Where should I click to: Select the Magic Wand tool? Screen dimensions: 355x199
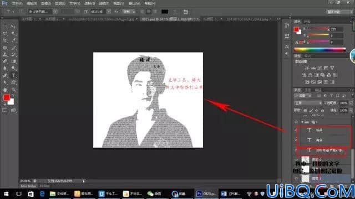(13, 34)
